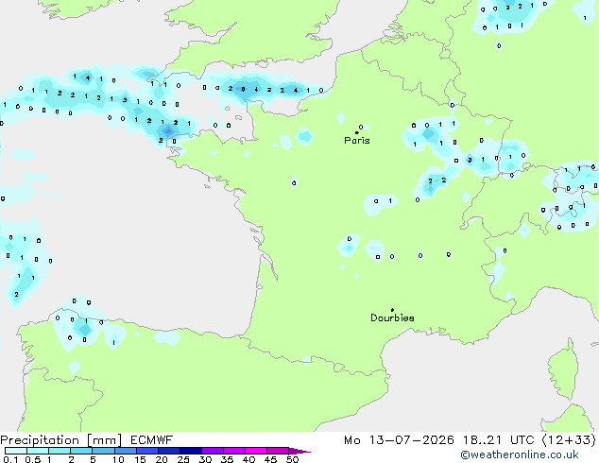Click the black dot marking Paris
599x463 pixels.
(357, 132)
